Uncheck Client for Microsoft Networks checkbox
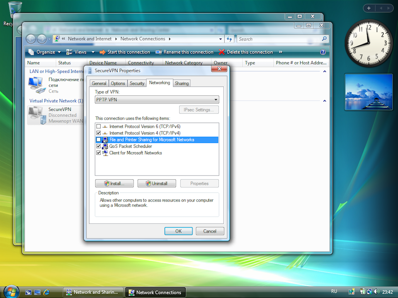This screenshot has width=398, height=298. (x=99, y=153)
